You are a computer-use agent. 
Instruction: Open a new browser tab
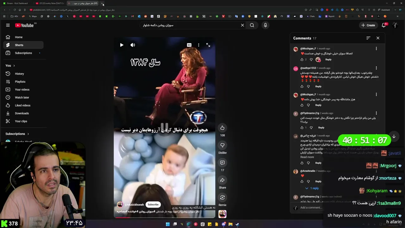102,3
